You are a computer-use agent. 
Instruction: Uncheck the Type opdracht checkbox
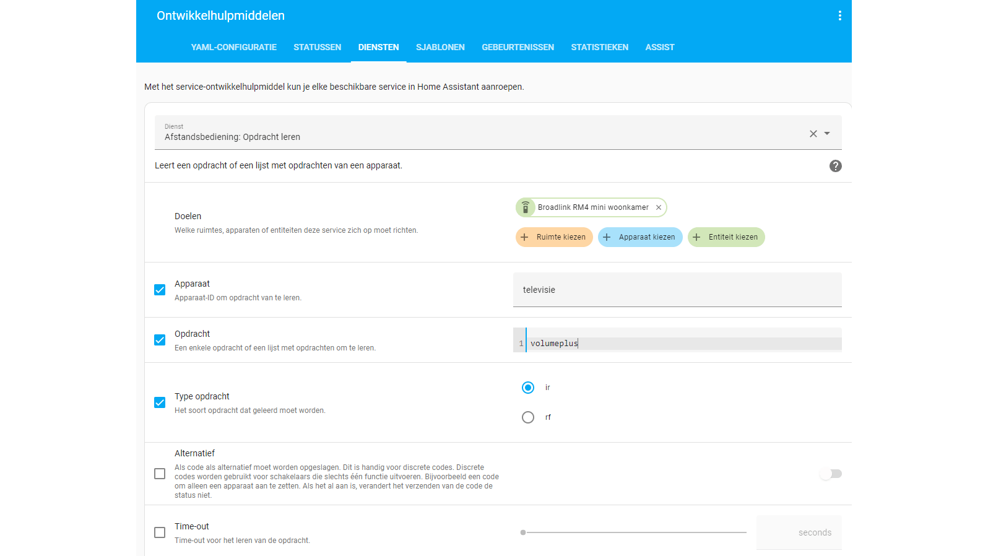click(160, 402)
